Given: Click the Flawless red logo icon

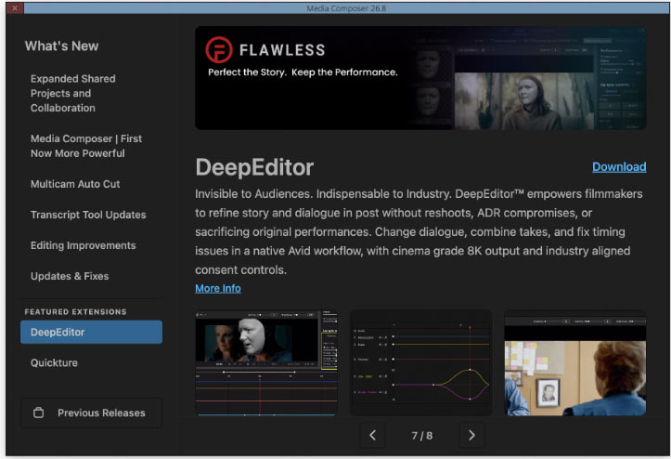Looking at the screenshot, I should 219,50.
